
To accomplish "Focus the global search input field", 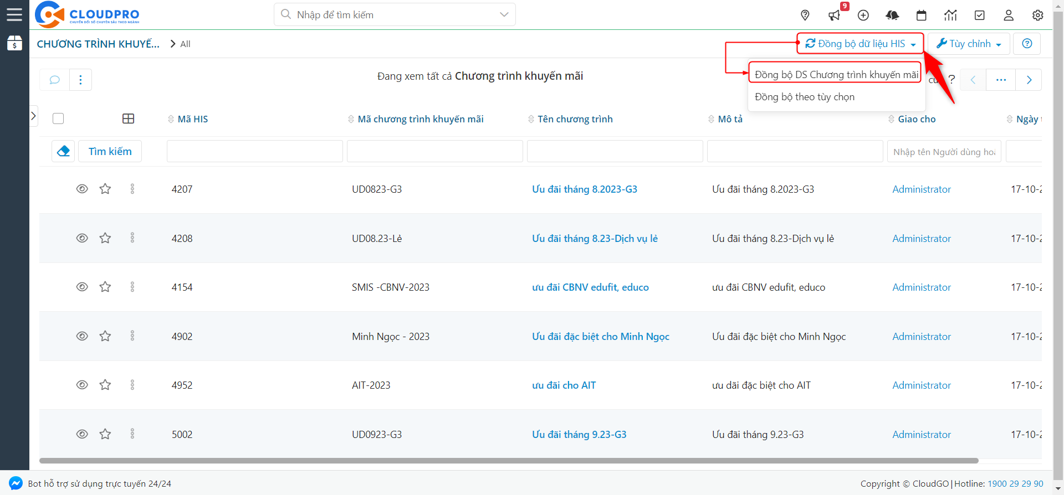I will (395, 14).
